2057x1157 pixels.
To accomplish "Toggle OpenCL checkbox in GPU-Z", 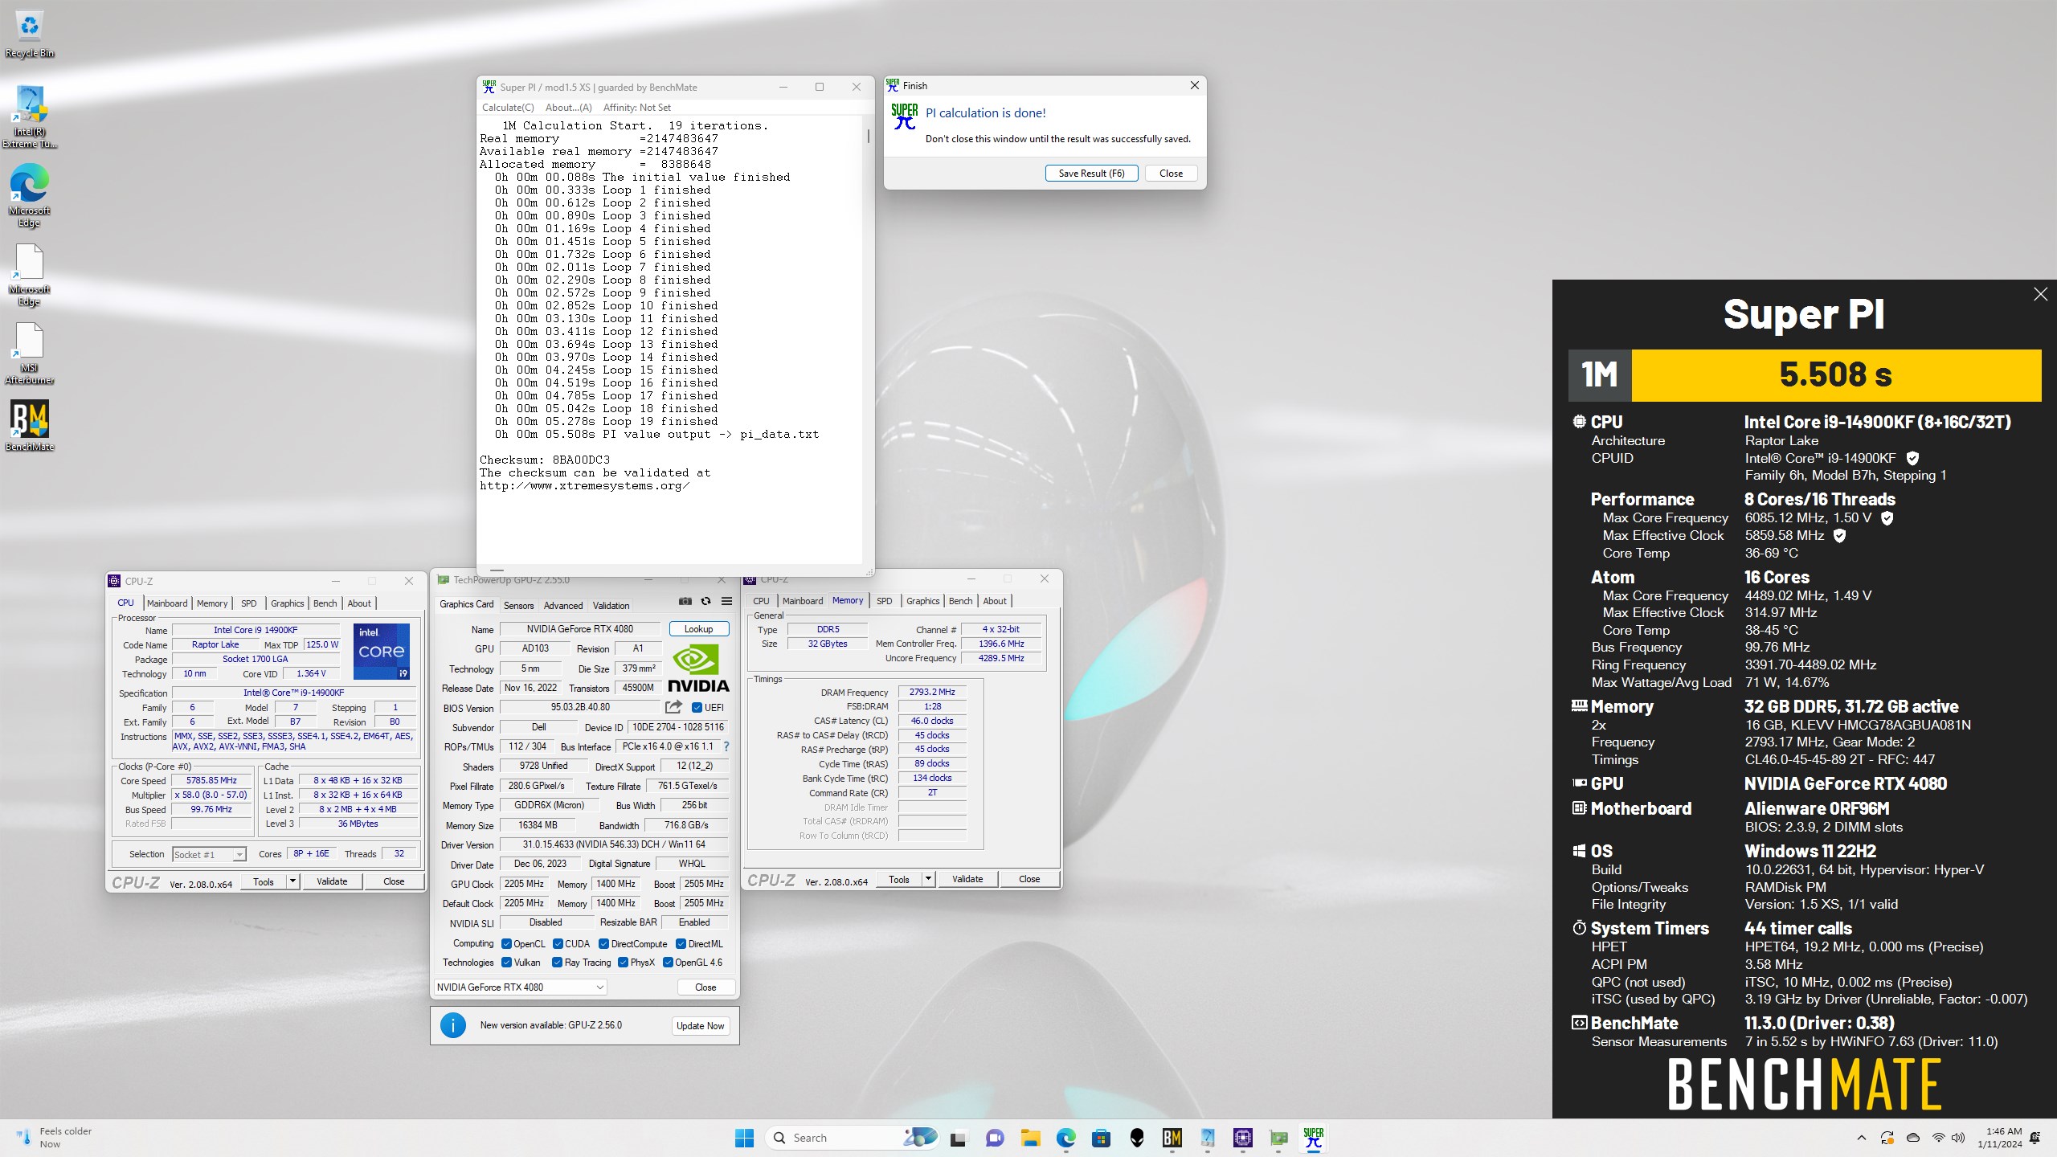I will 506,944.
